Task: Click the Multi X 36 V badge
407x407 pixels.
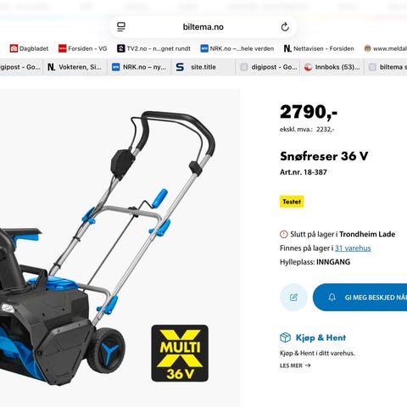Action: pyautogui.click(x=180, y=354)
